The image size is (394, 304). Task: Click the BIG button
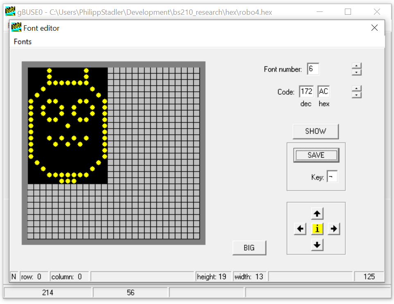pyautogui.click(x=249, y=248)
